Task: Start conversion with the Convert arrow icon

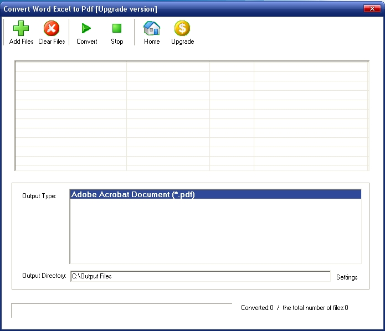Action: [86, 28]
